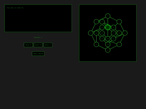Select map node 8
Screen dimensions: 146x109
[x=102, y=22]
